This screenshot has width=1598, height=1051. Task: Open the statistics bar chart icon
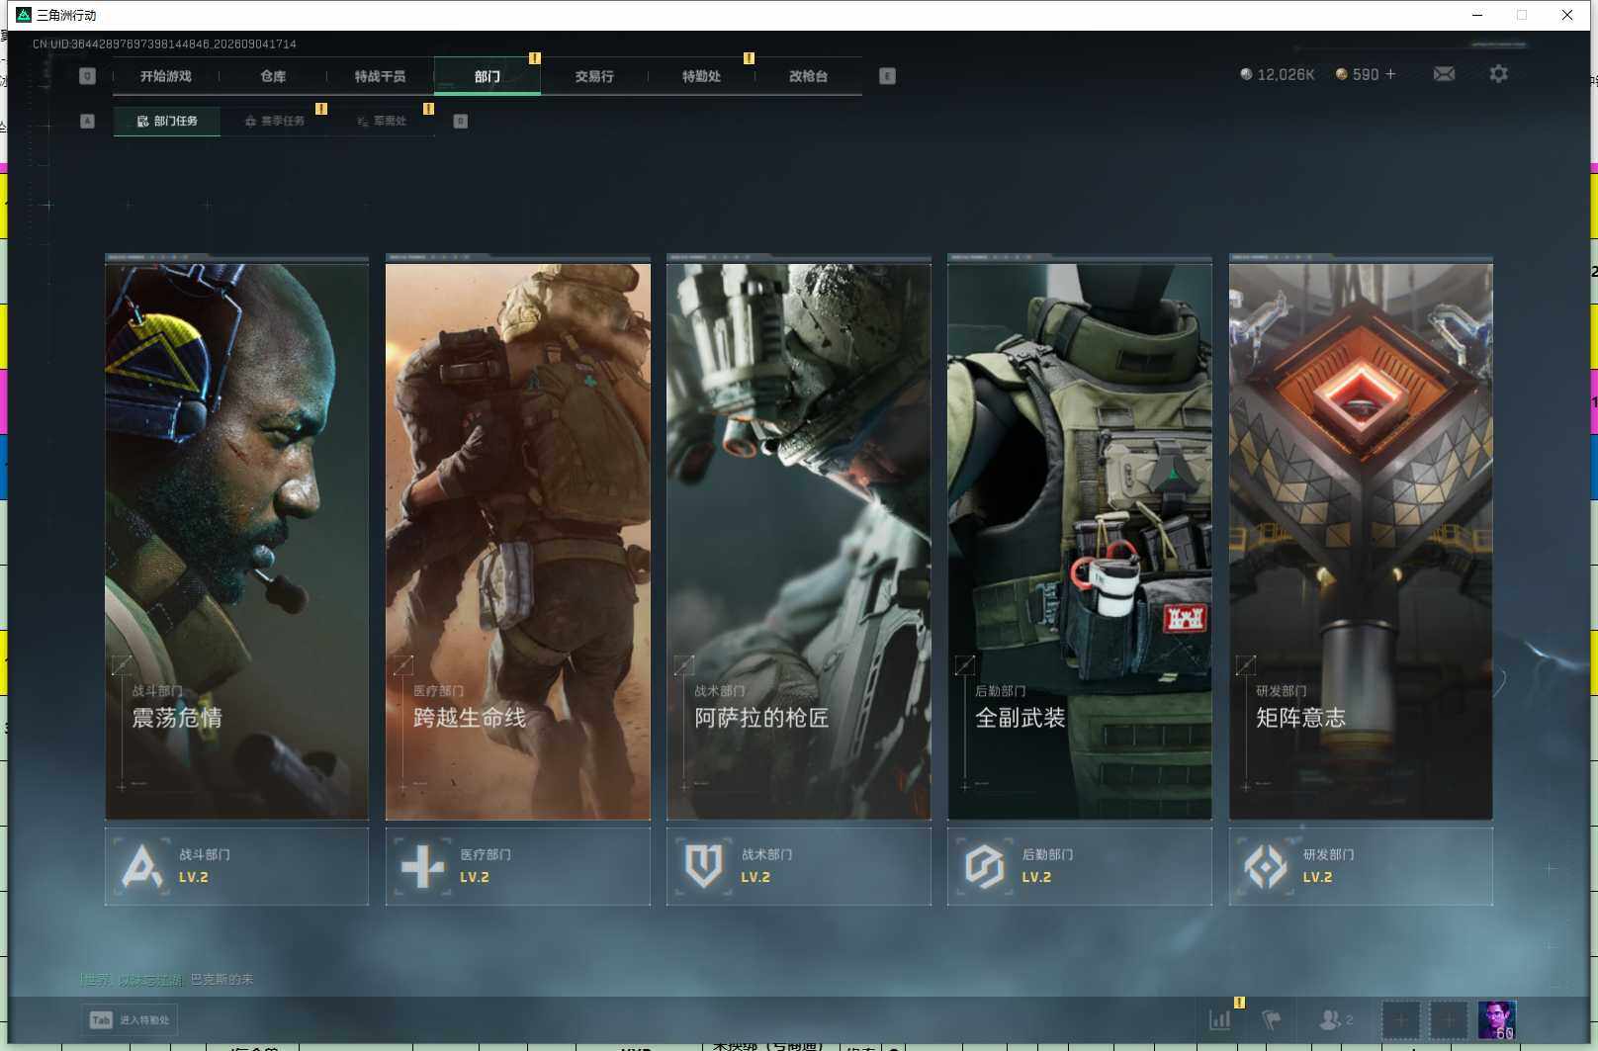(1220, 1019)
